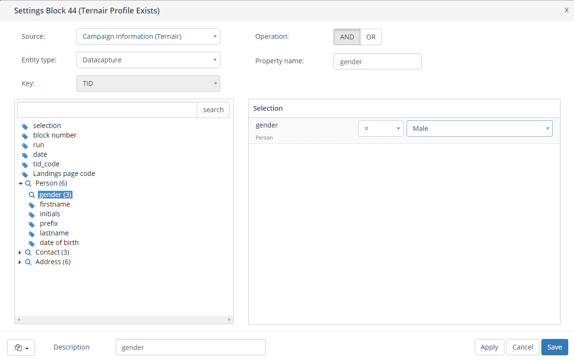
Task: Open the Source dropdown
Action: (x=148, y=36)
